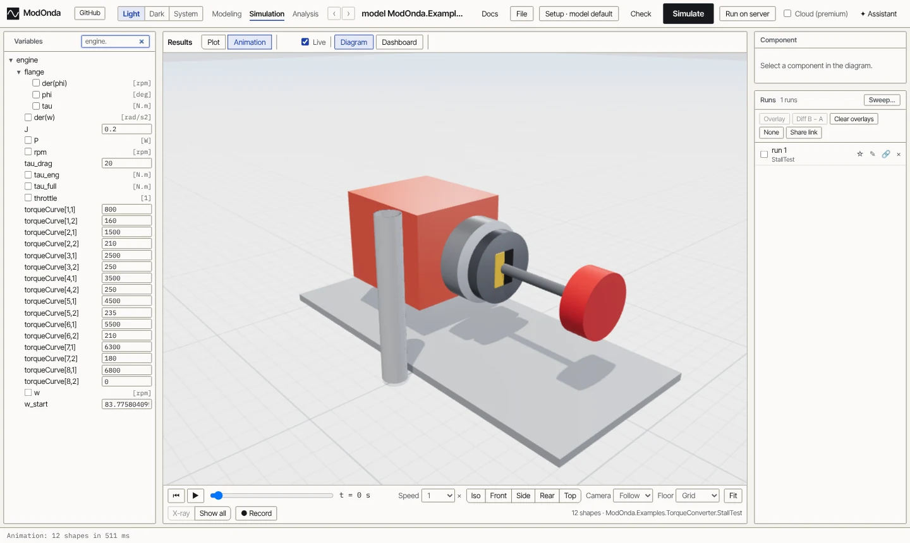Image resolution: width=910 pixels, height=543 pixels.
Task: Delete run 1 with the x icon
Action: (899, 154)
